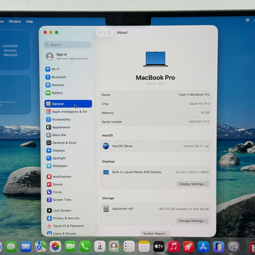Click the macOS Tahoe row

coord(155,146)
